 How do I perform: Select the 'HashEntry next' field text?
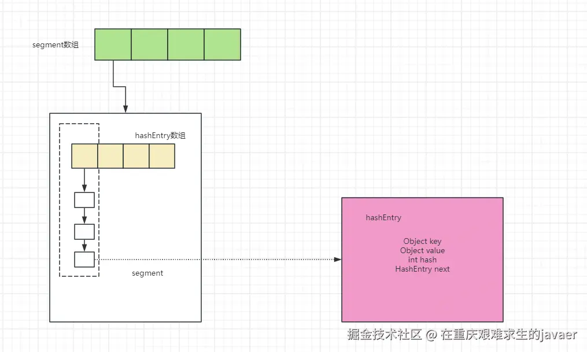point(422,269)
